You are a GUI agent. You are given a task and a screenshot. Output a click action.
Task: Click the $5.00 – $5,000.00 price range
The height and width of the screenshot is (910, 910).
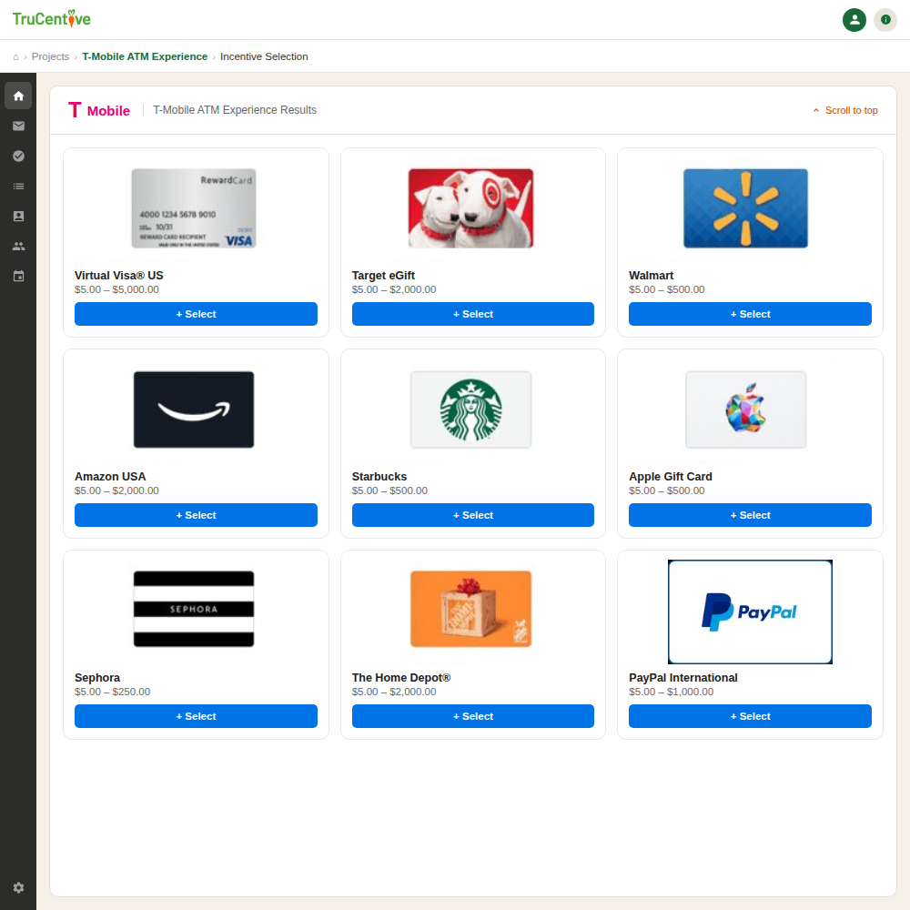tap(116, 289)
